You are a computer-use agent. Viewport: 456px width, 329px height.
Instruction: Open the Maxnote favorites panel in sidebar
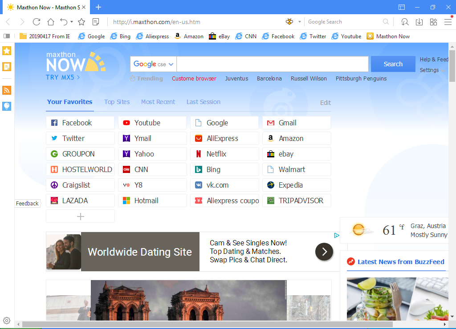7,51
